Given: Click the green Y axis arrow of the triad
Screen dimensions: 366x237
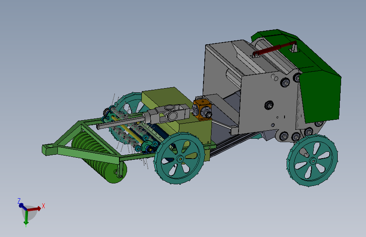Looking at the screenshot, I should coord(26,217).
